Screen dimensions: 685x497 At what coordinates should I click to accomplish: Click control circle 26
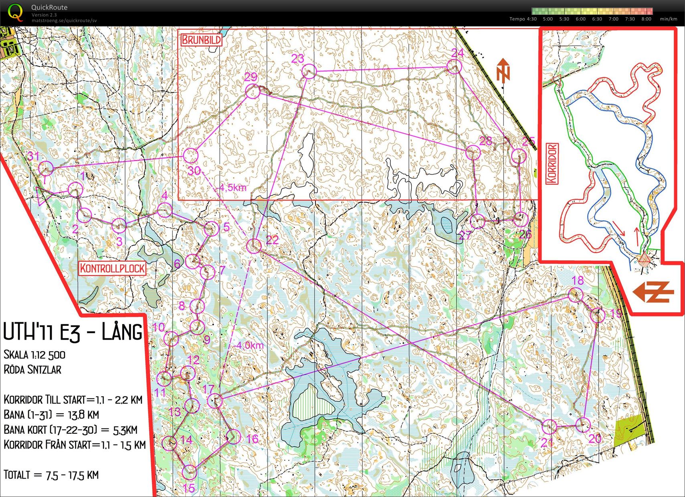[521, 220]
